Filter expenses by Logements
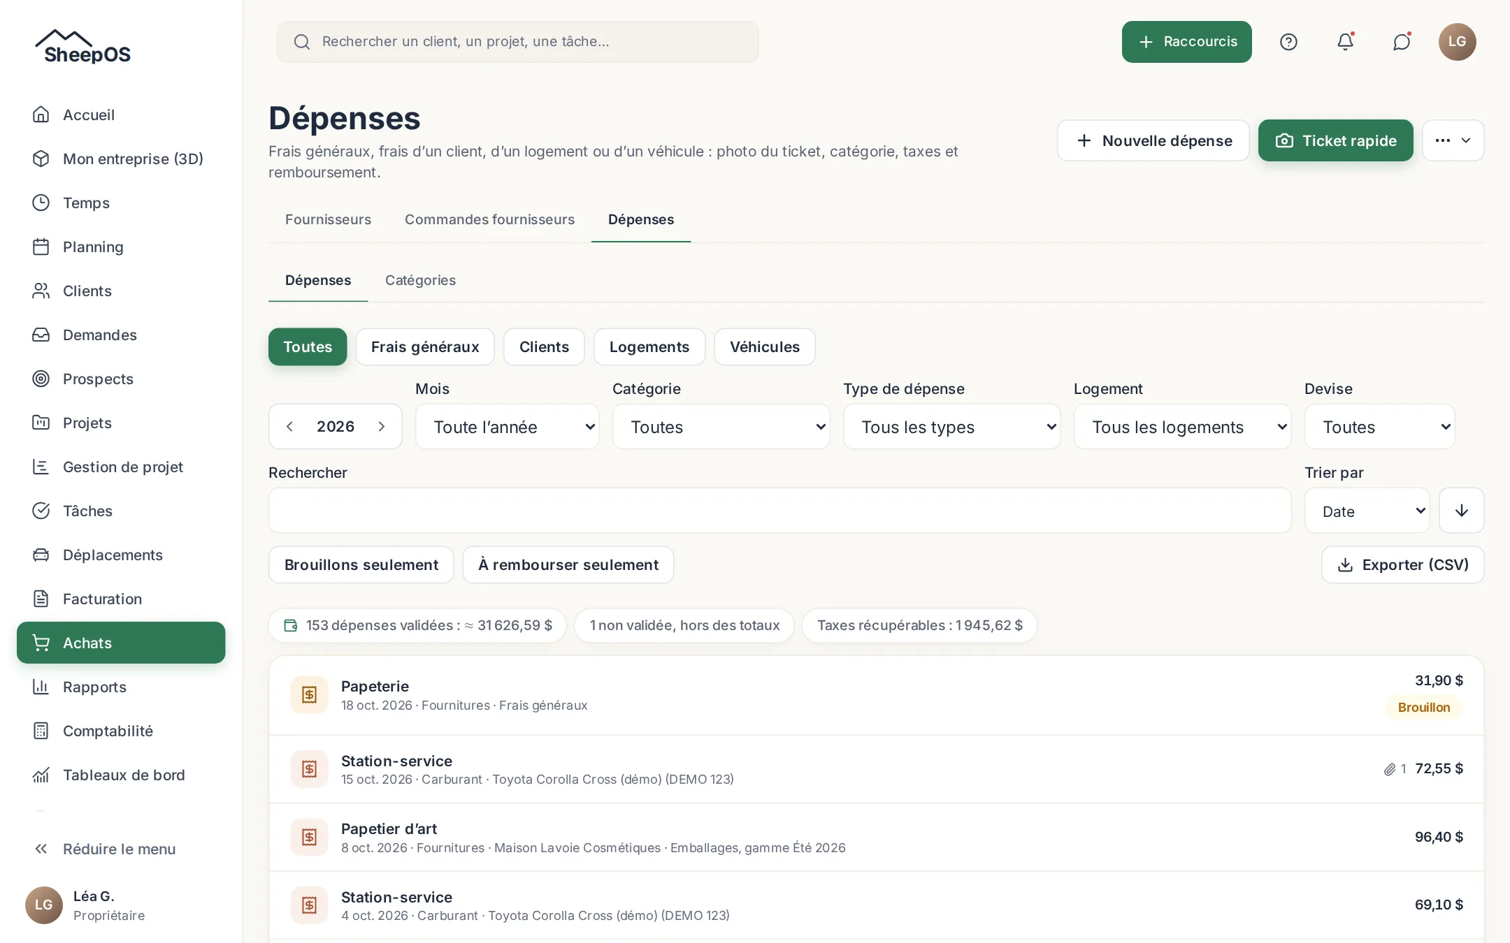The height and width of the screenshot is (943, 1510). pos(649,346)
